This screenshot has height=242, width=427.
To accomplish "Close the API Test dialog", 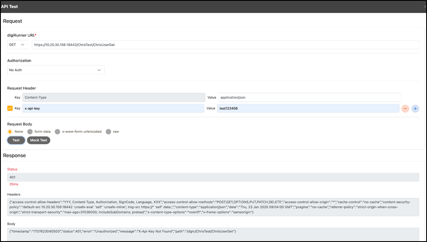I will point(424,7).
